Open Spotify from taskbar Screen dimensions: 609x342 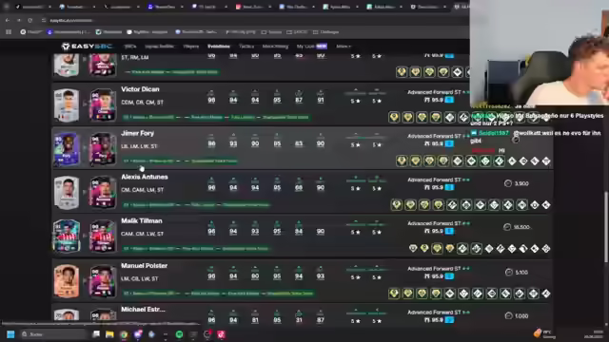pos(179,334)
